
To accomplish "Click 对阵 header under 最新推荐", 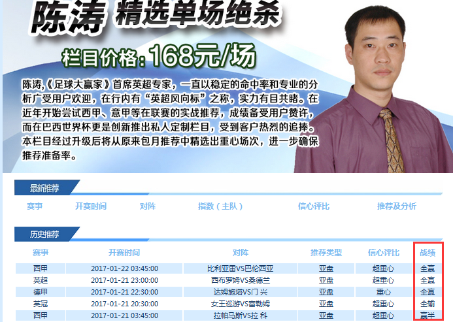I will [148, 206].
